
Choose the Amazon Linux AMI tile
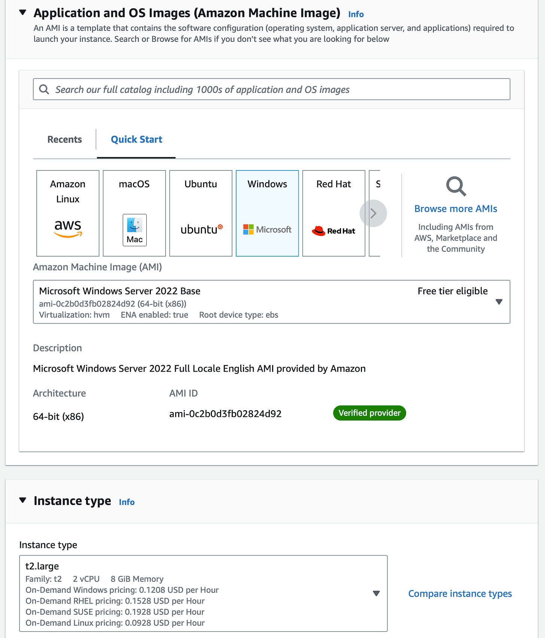(68, 213)
